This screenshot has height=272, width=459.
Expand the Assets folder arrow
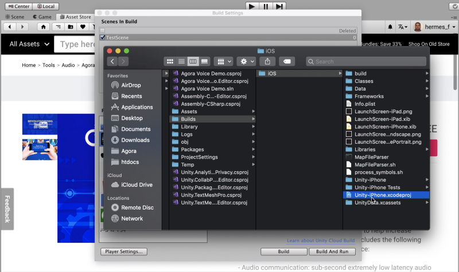(x=253, y=111)
